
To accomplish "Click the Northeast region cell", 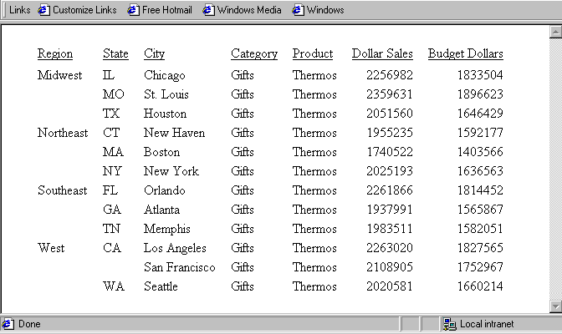I will point(62,133).
